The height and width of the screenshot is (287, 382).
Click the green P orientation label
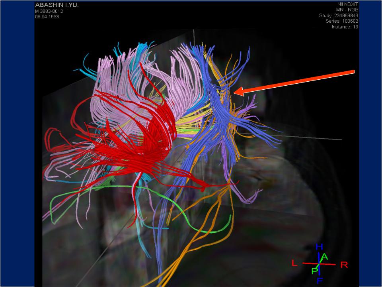tap(315, 271)
